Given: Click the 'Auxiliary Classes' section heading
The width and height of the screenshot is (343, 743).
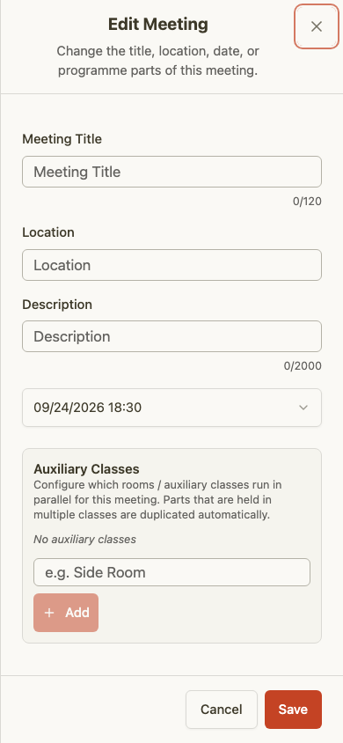Looking at the screenshot, I should [x=86, y=469].
